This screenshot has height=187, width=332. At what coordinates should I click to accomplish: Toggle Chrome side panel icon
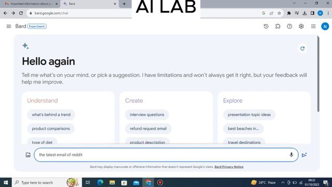[312, 13]
